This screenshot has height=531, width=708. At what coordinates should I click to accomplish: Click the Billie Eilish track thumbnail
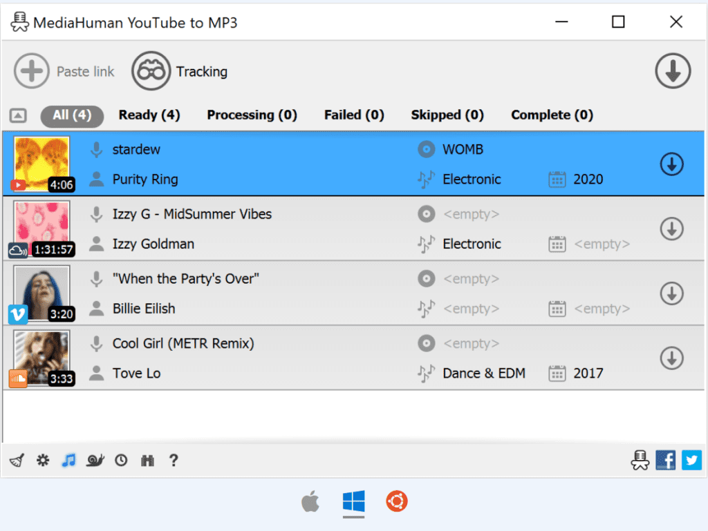point(42,293)
